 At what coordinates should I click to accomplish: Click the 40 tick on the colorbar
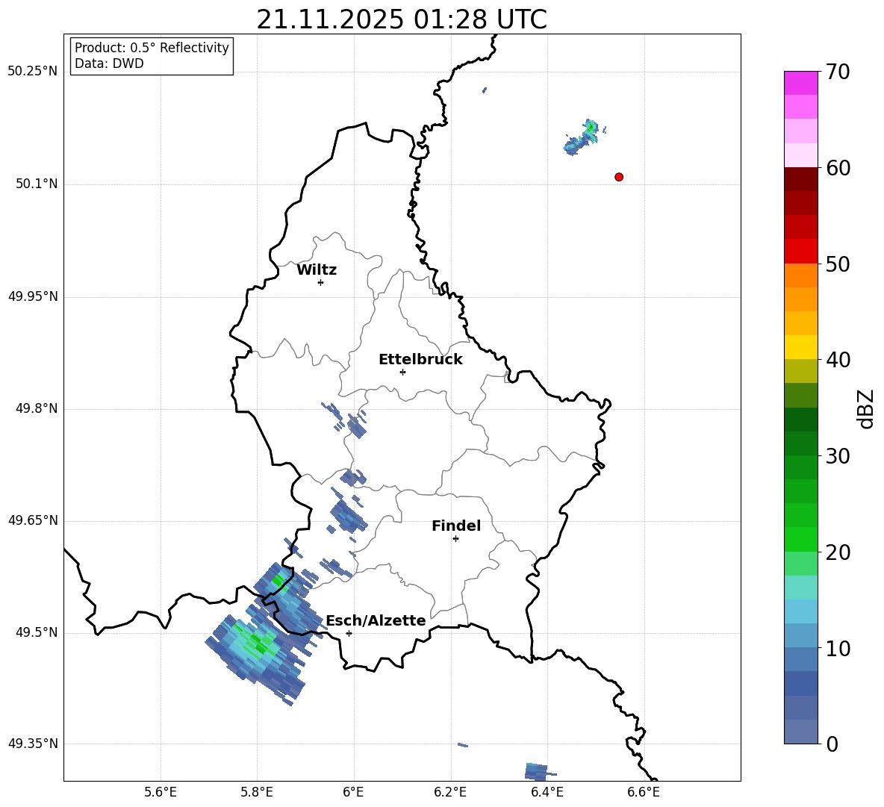tap(838, 360)
